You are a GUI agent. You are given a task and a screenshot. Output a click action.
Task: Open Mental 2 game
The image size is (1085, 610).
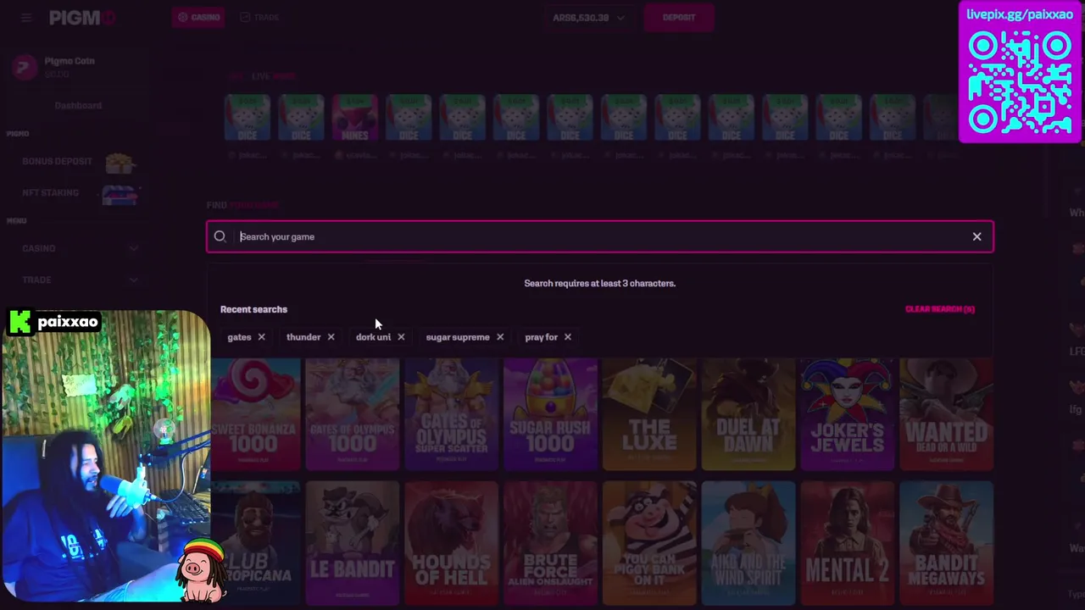(848, 544)
